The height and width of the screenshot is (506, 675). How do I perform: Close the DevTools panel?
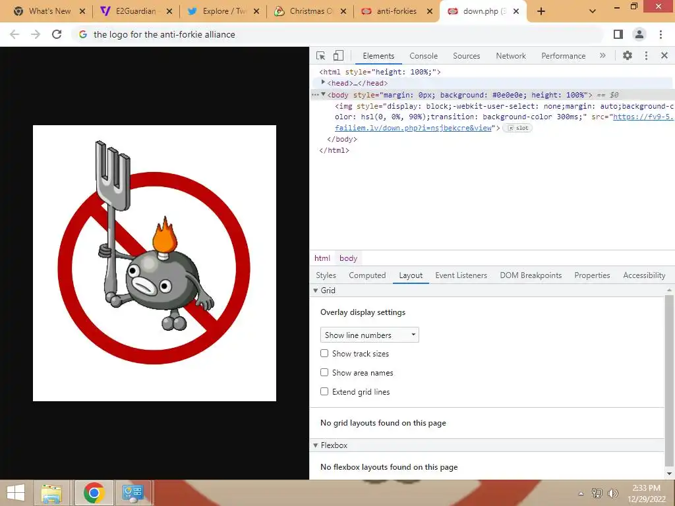tap(664, 55)
